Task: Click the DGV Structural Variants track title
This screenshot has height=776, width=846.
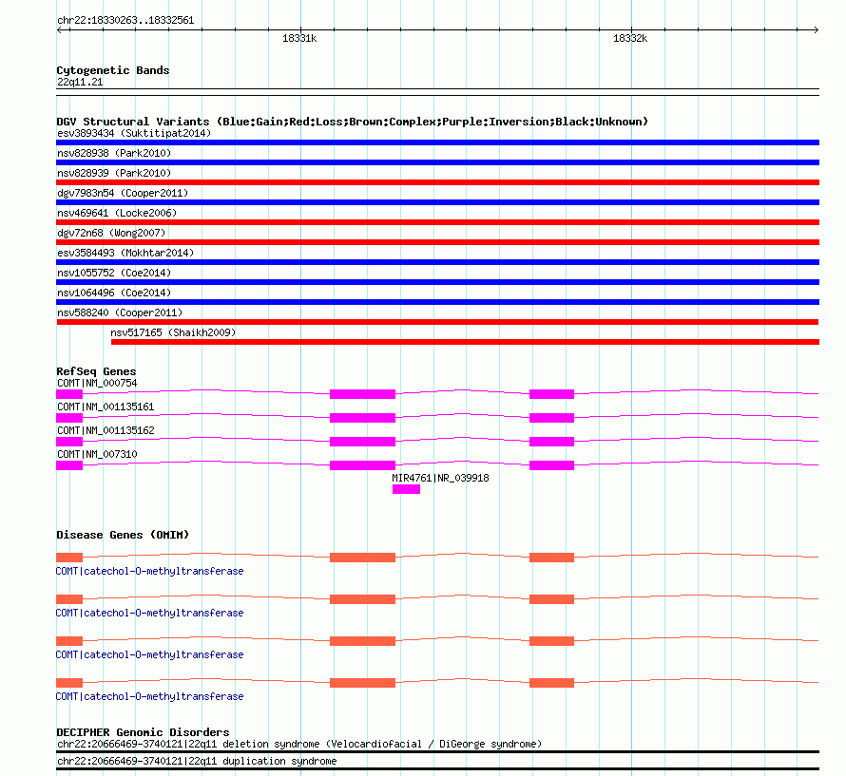Action: tap(353, 122)
